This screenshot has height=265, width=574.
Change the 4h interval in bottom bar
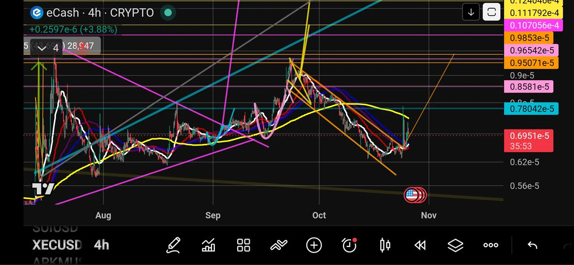[101, 245]
